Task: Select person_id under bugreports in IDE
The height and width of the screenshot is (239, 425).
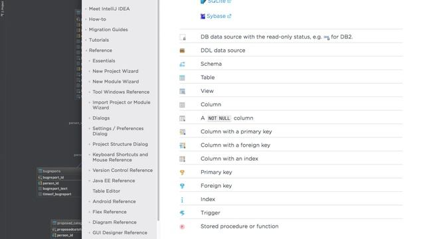Action: coord(50,183)
